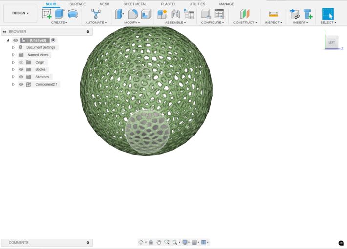Open the Create dropdown menu

click(59, 23)
